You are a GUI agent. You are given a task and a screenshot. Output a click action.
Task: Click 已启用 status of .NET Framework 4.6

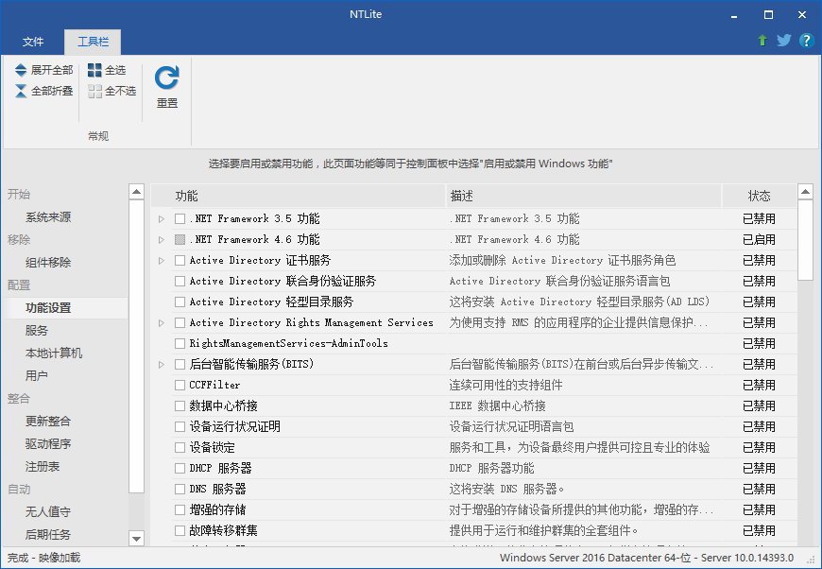coord(759,240)
